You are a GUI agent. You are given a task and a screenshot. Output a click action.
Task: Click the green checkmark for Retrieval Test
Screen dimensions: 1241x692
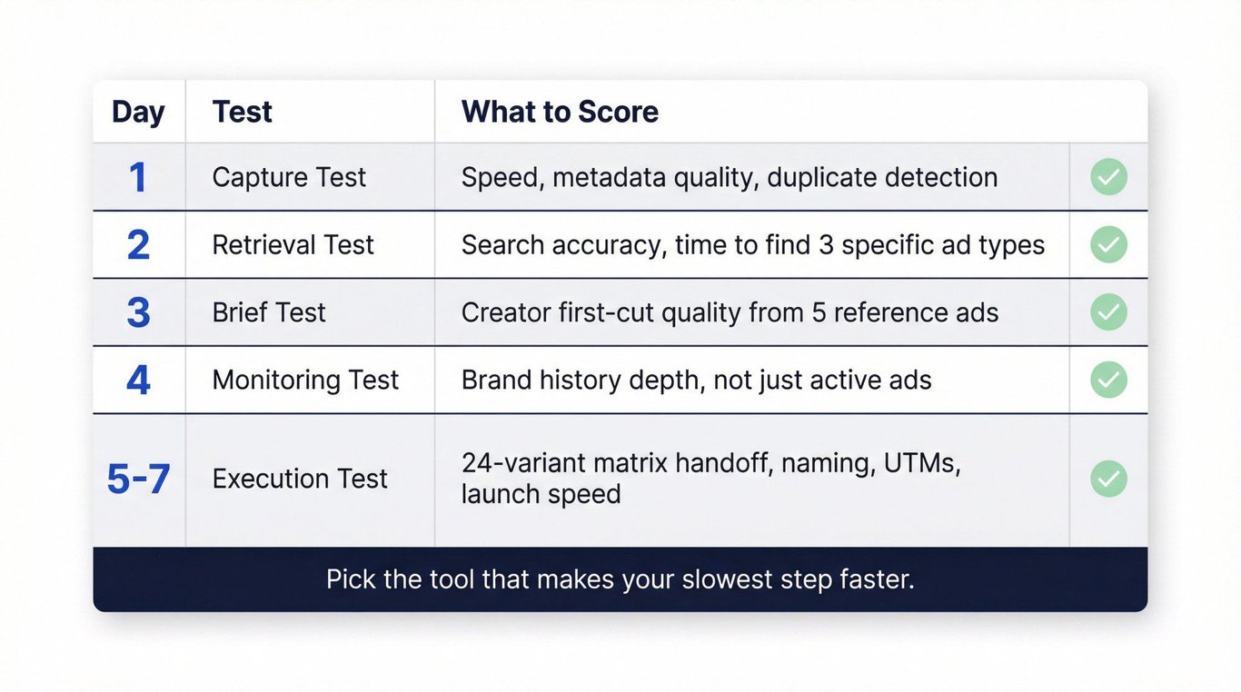click(x=1108, y=244)
